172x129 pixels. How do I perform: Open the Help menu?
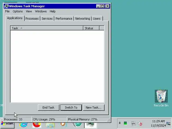[x=53, y=11]
